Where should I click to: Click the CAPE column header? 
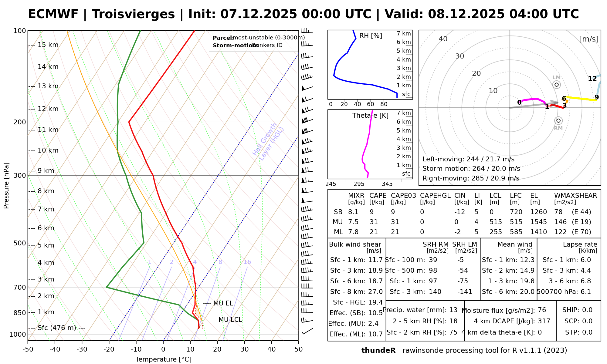(378, 196)
